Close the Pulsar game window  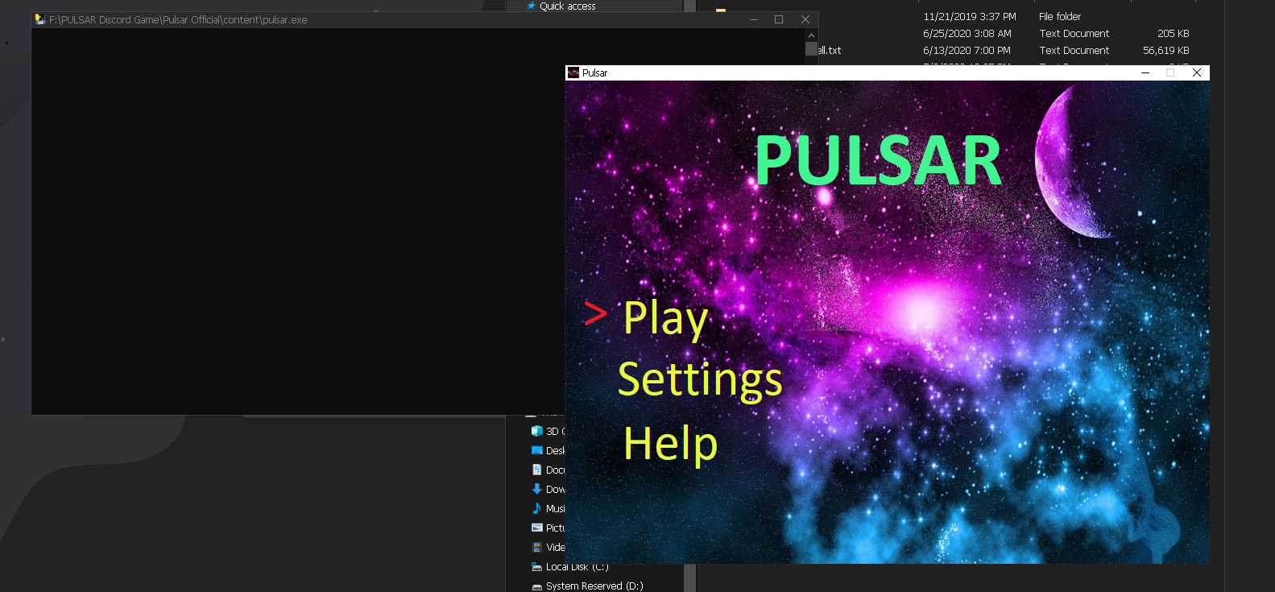pyautogui.click(x=1197, y=72)
